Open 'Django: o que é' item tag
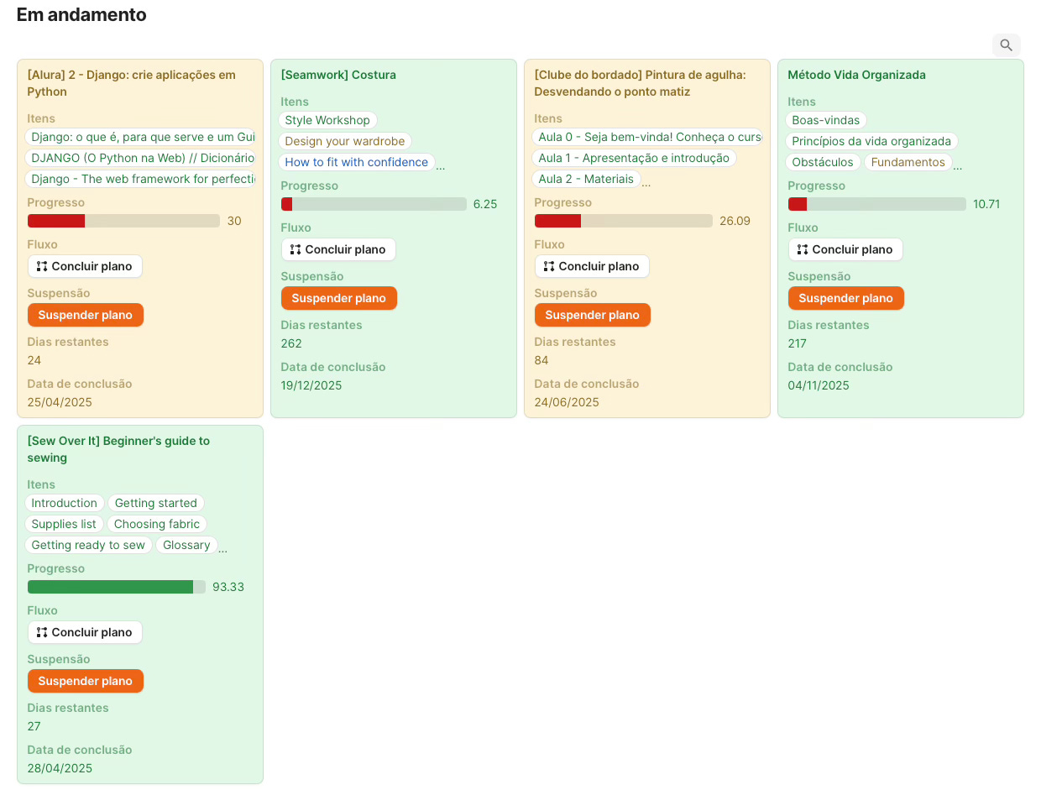 click(x=141, y=137)
